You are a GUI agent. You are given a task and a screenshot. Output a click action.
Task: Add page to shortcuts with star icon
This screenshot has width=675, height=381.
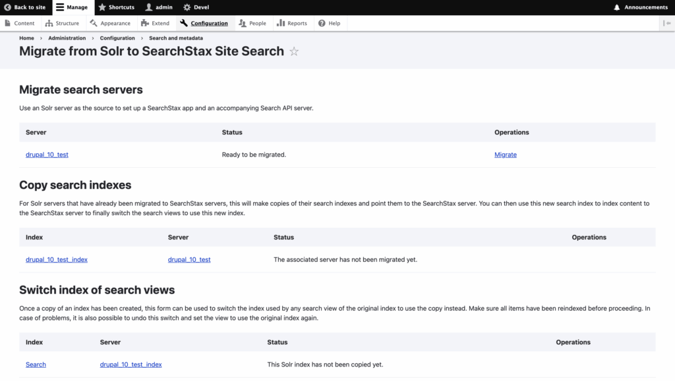pos(294,51)
